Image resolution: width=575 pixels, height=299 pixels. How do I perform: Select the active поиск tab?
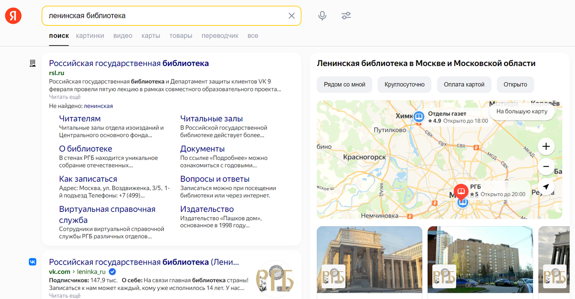[x=59, y=36]
